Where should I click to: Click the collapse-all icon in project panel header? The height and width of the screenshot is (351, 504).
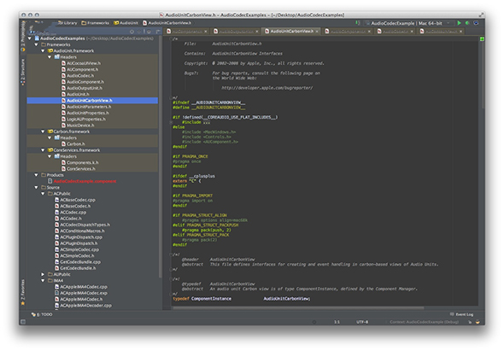(x=139, y=32)
